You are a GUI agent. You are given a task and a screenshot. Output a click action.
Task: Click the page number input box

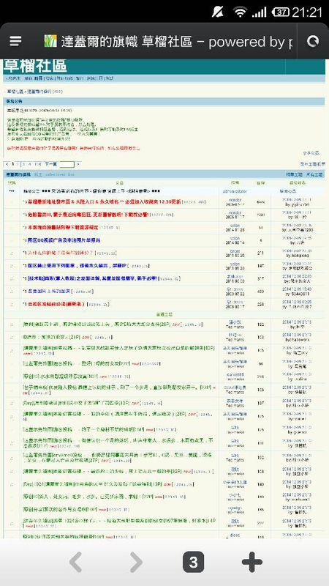coord(67,164)
